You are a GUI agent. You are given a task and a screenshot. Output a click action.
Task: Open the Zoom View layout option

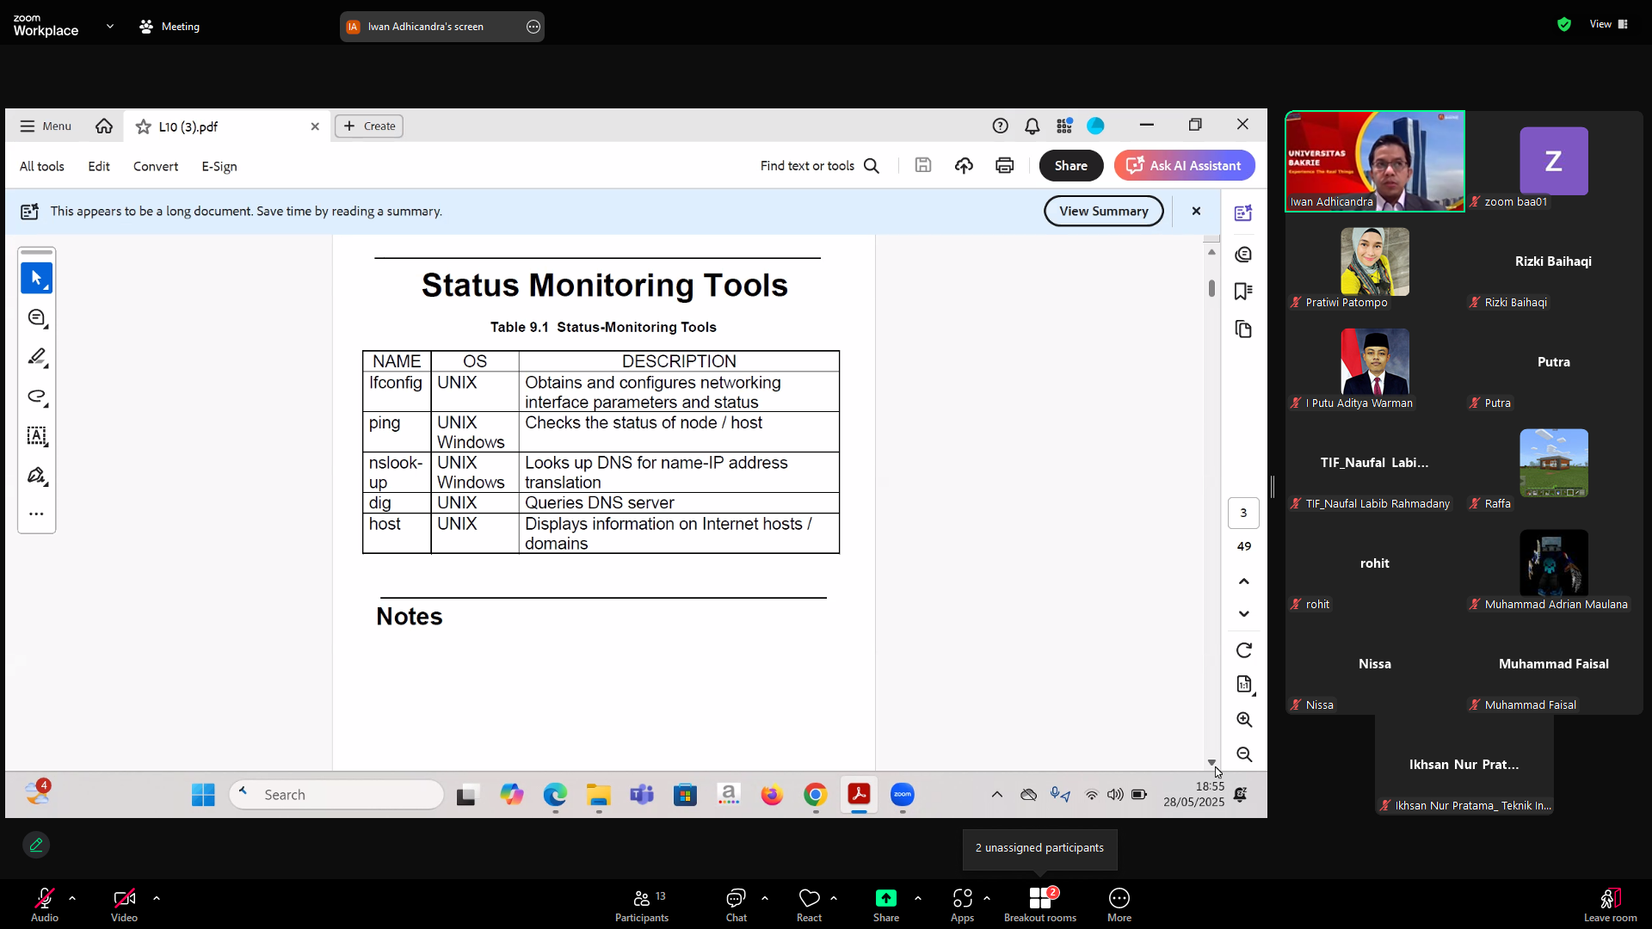(x=1609, y=24)
